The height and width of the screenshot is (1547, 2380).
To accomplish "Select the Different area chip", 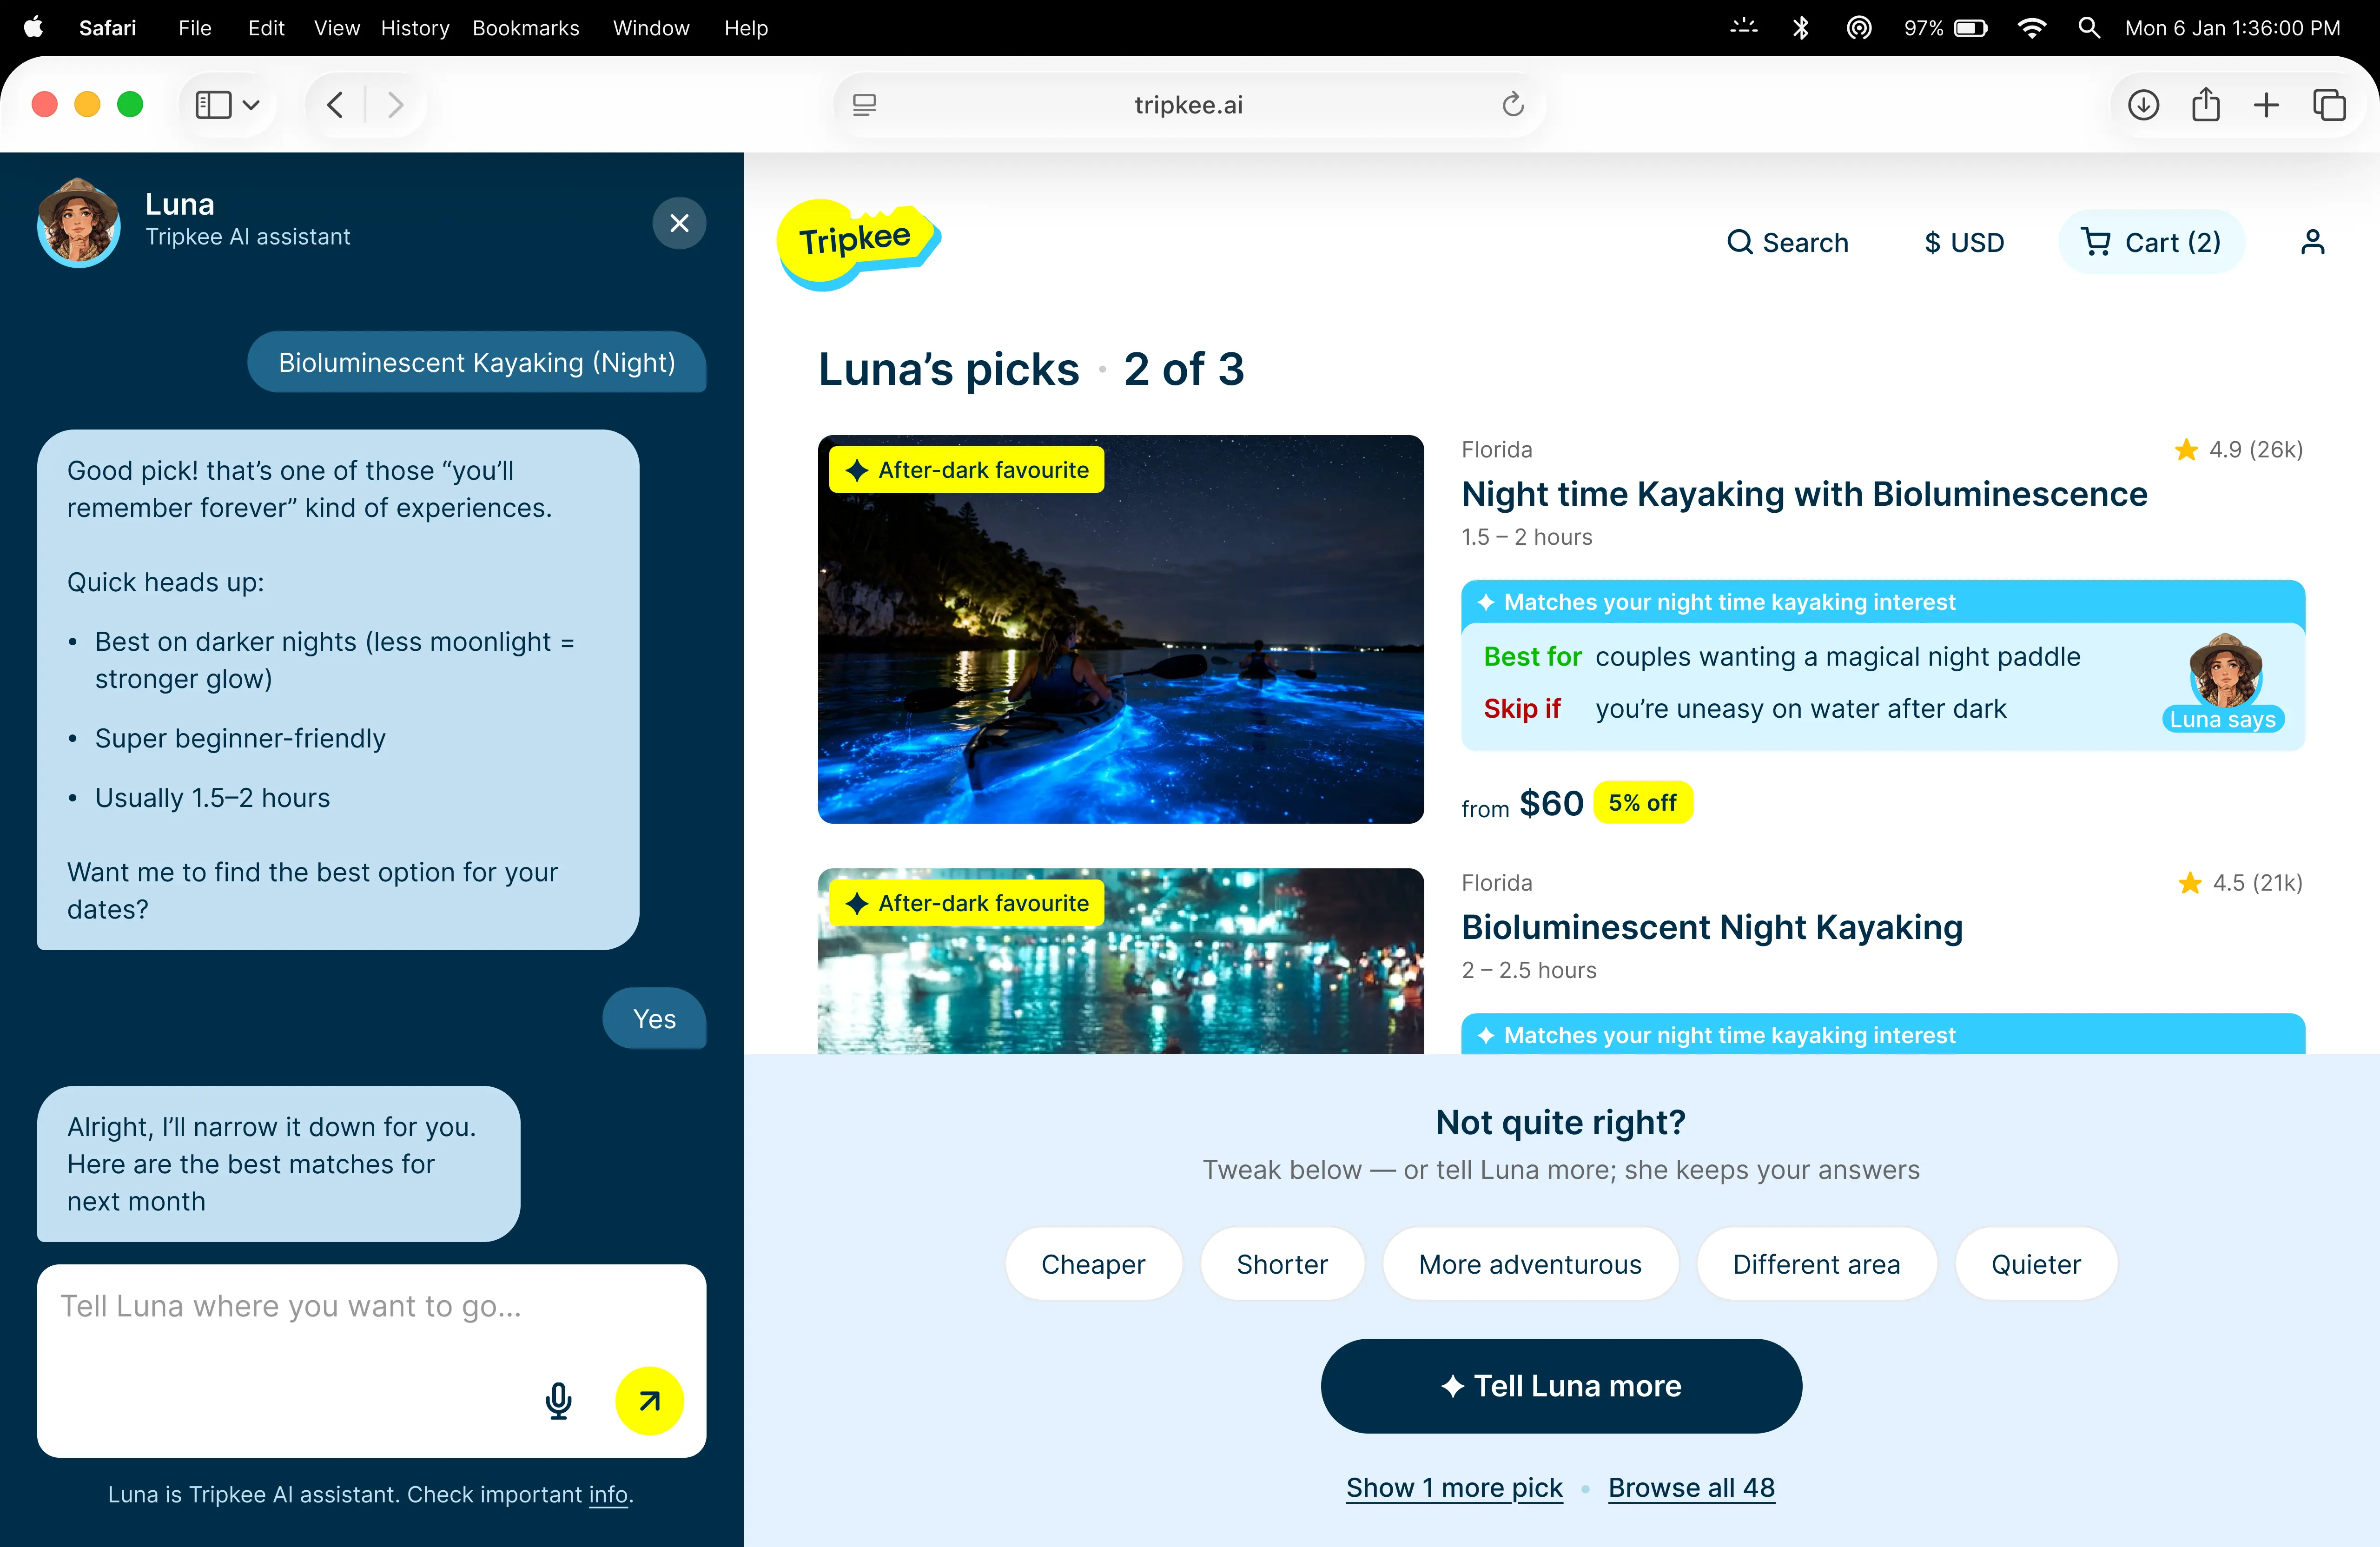I will [1816, 1263].
